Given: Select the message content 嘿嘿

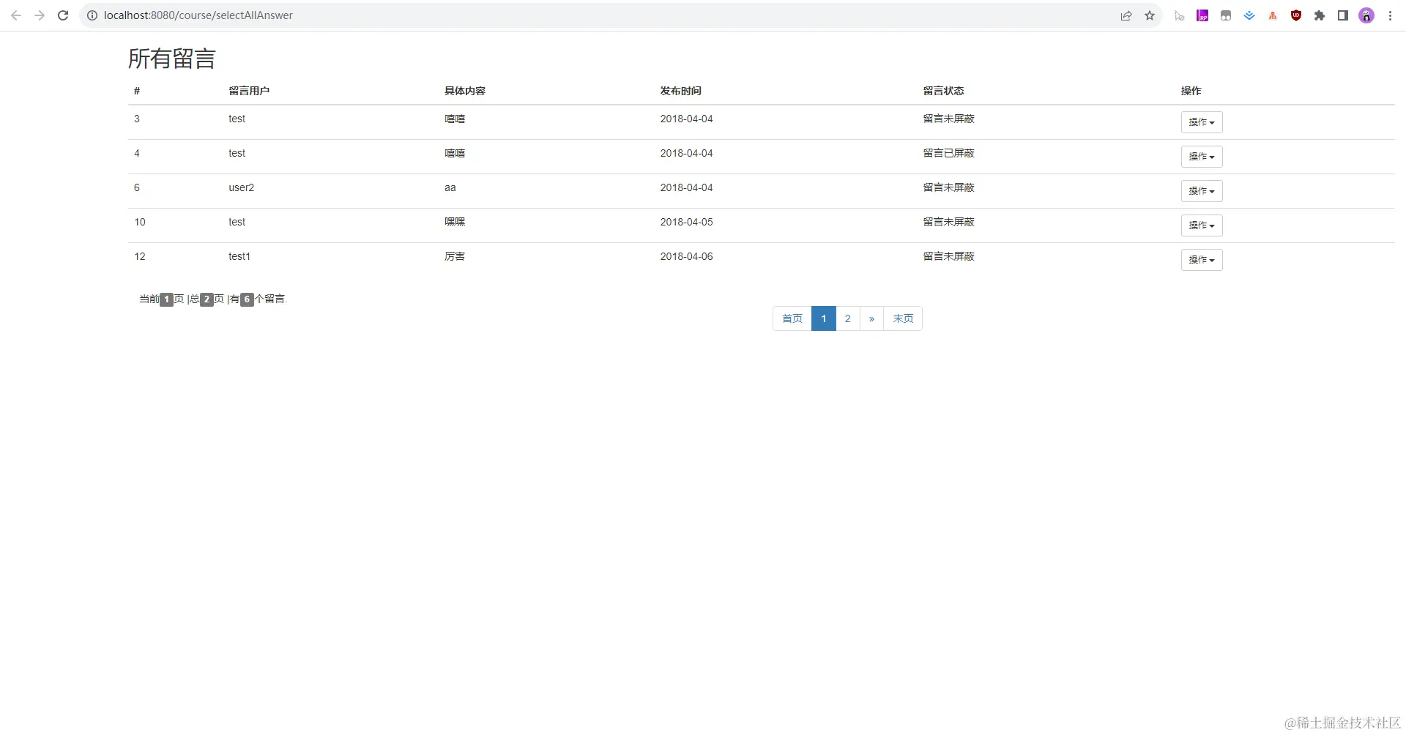Looking at the screenshot, I should pyautogui.click(x=455, y=222).
